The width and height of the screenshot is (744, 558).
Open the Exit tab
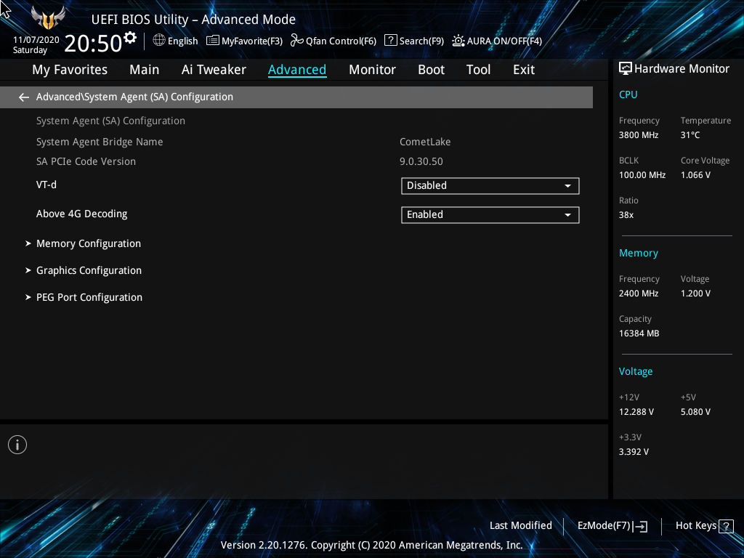524,70
